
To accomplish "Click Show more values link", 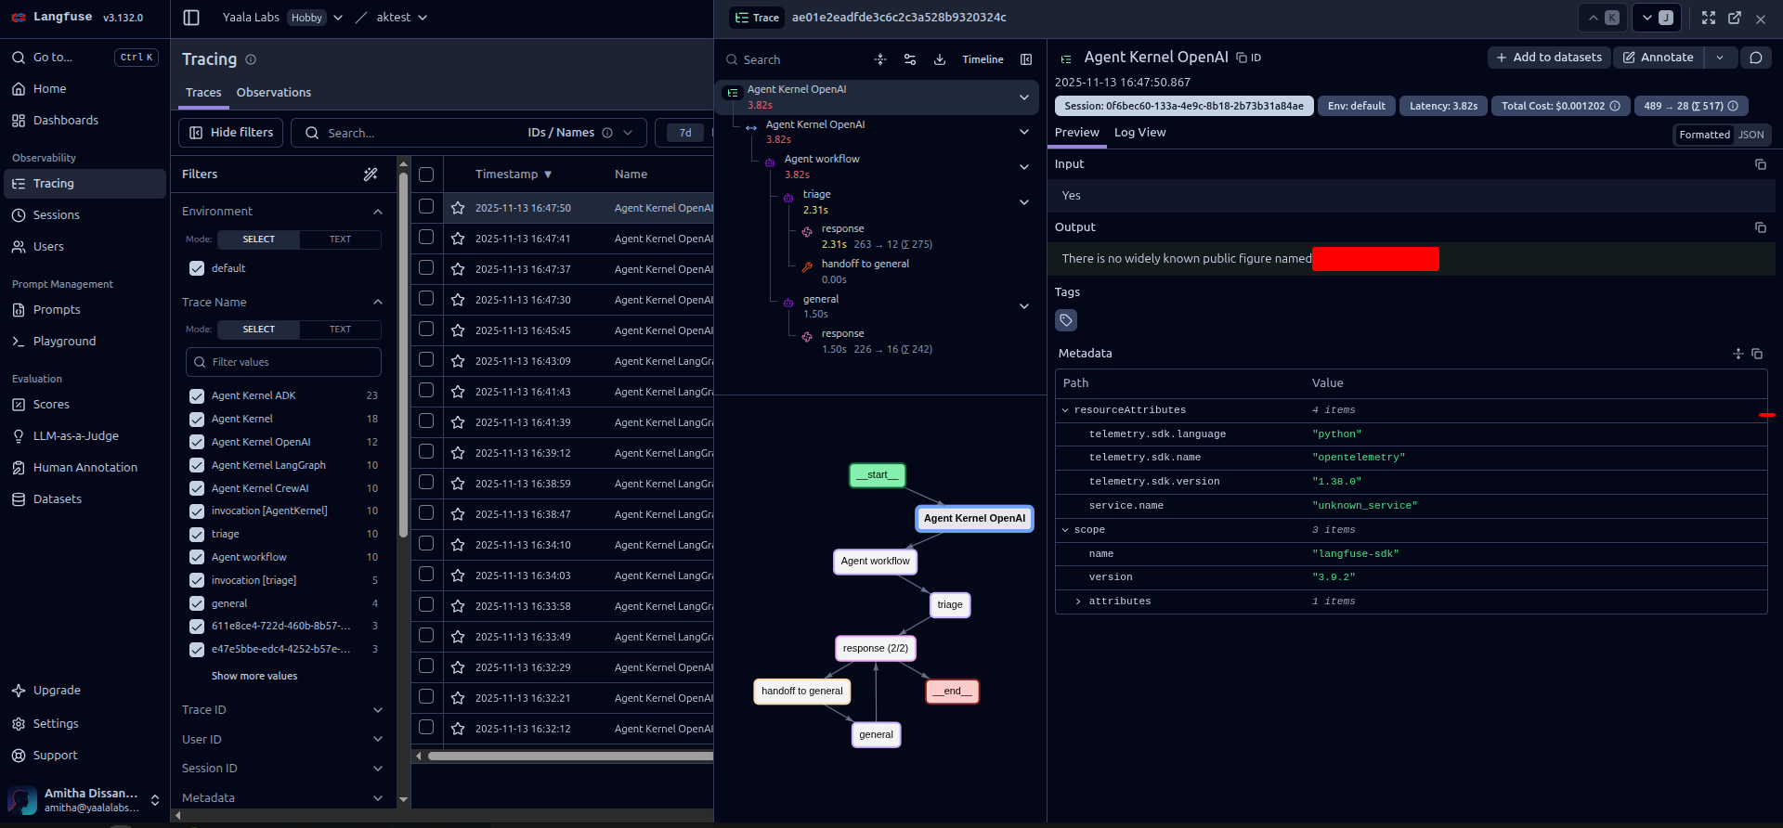I will (254, 677).
